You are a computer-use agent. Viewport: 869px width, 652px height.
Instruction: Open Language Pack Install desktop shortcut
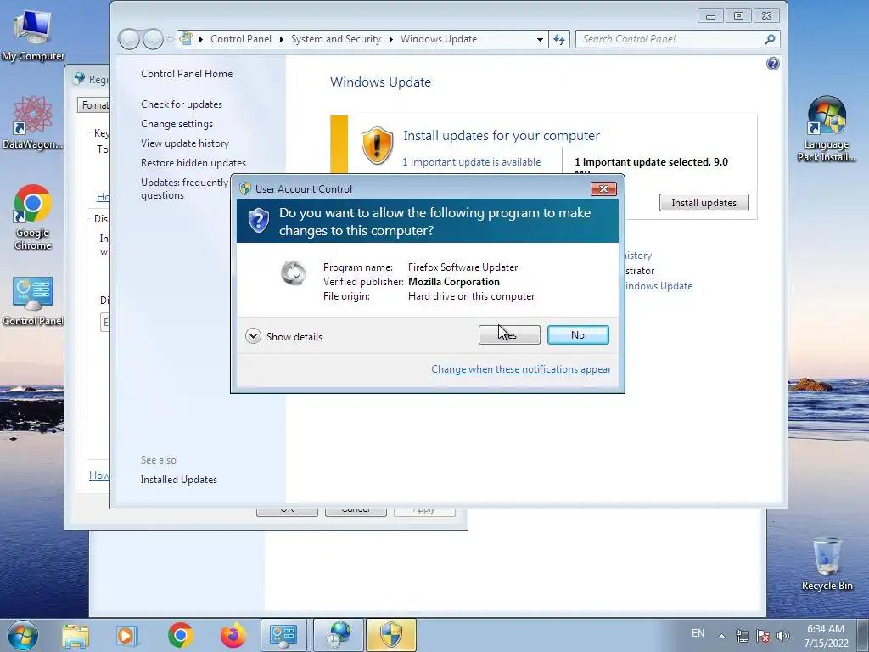point(827,129)
